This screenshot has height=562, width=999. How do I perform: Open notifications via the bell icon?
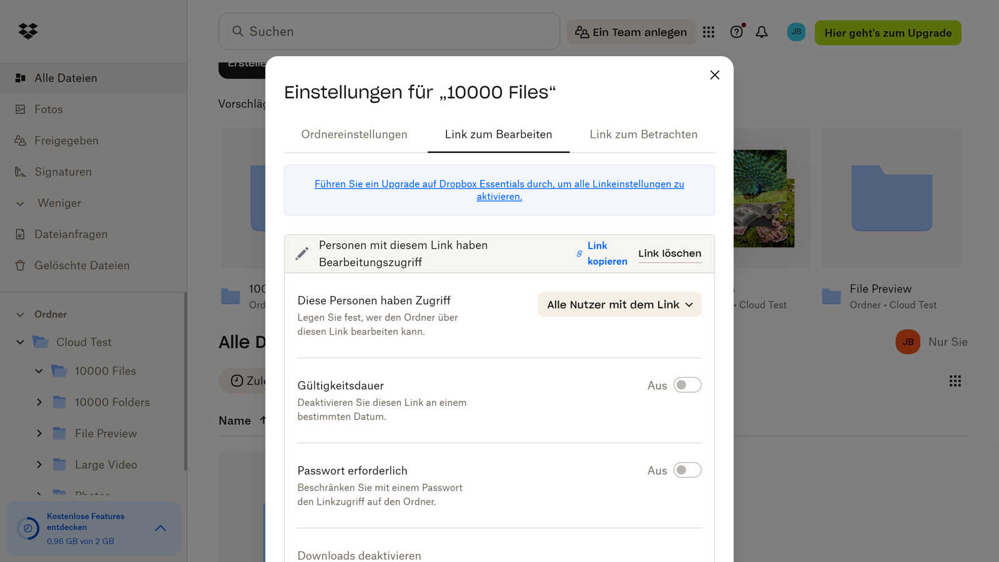coord(762,31)
